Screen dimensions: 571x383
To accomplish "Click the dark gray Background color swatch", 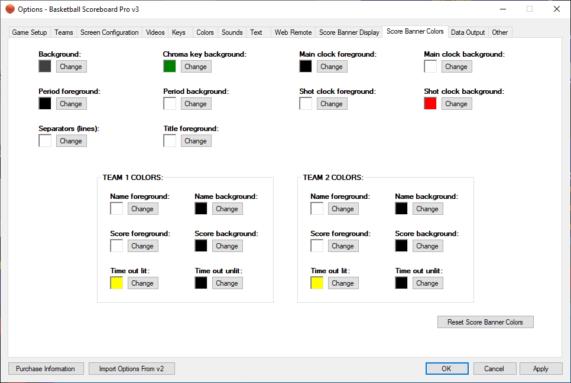I will [45, 67].
